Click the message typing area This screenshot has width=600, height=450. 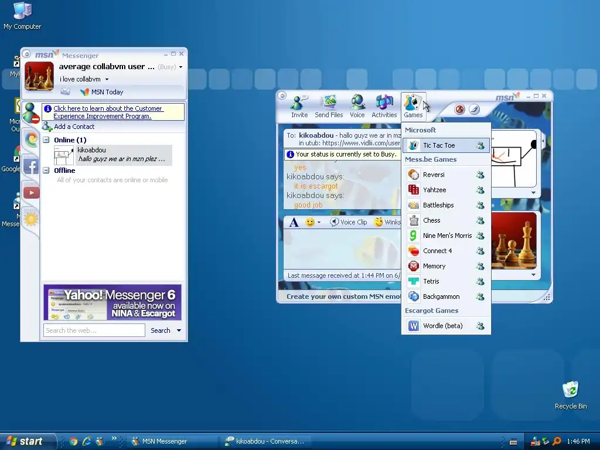tap(342, 248)
